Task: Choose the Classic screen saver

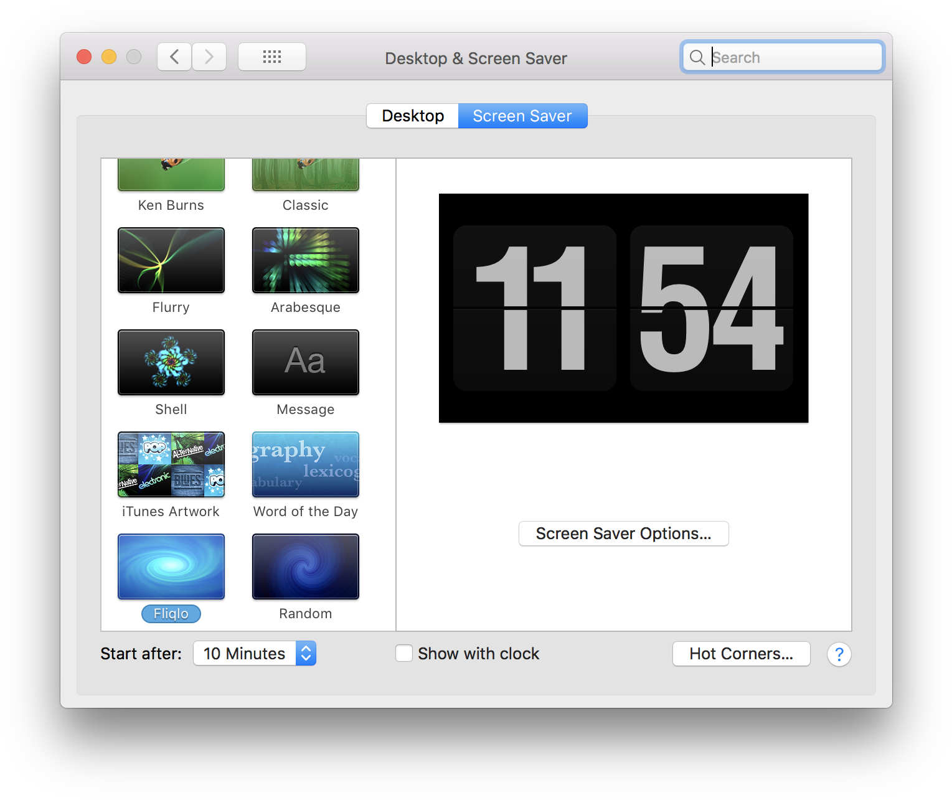Action: pos(305,176)
